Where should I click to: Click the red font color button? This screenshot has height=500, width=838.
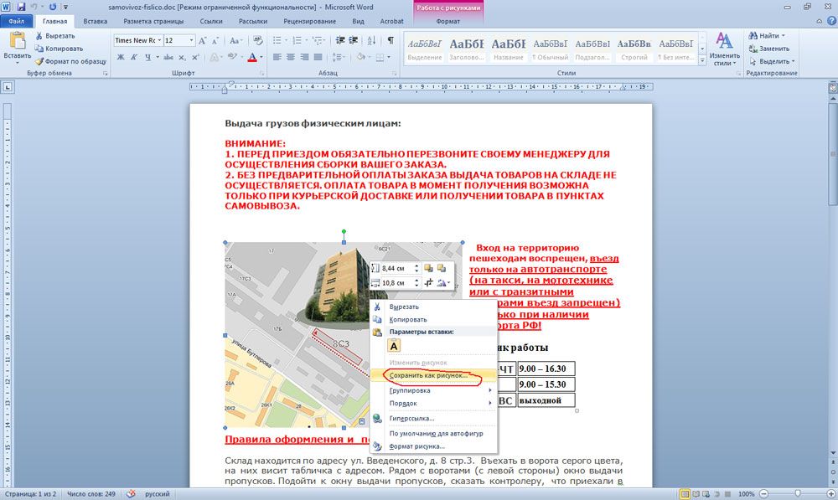pyautogui.click(x=252, y=57)
